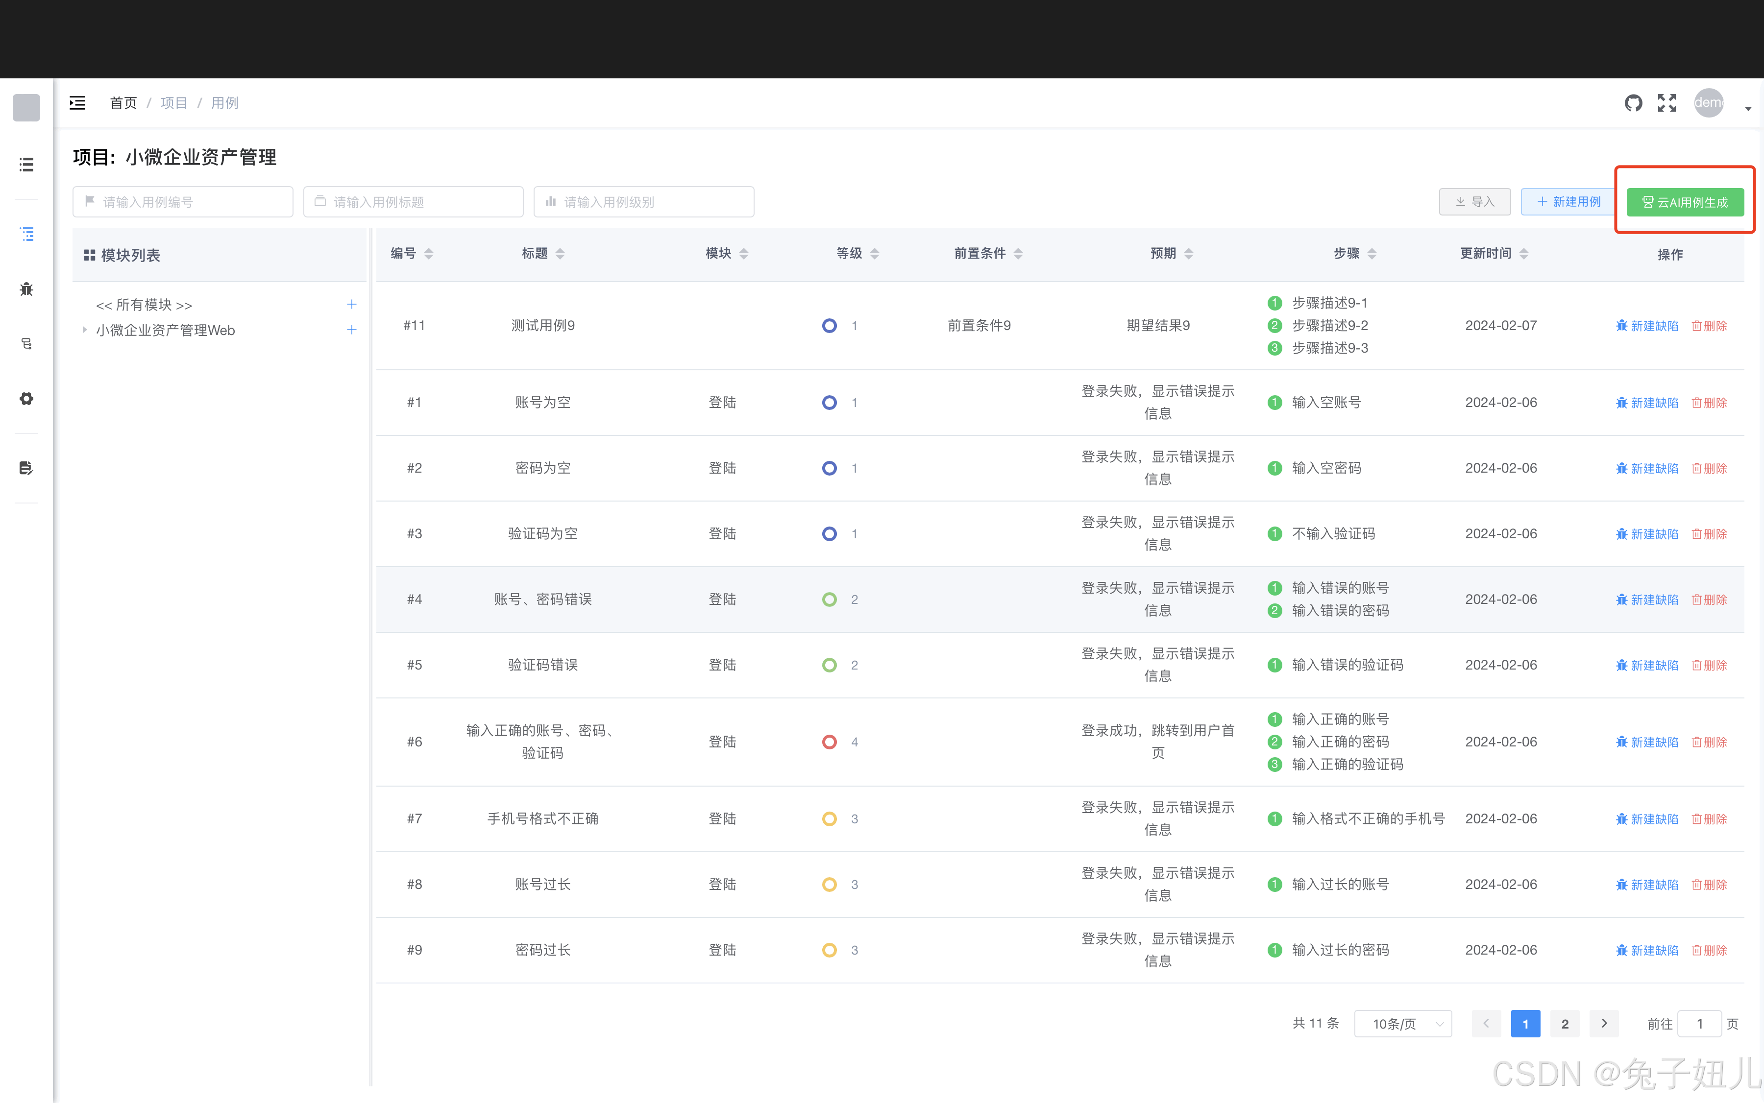The width and height of the screenshot is (1764, 1103).
Task: Click the add icon beside 小微企业资产管理Web
Action: tap(351, 330)
